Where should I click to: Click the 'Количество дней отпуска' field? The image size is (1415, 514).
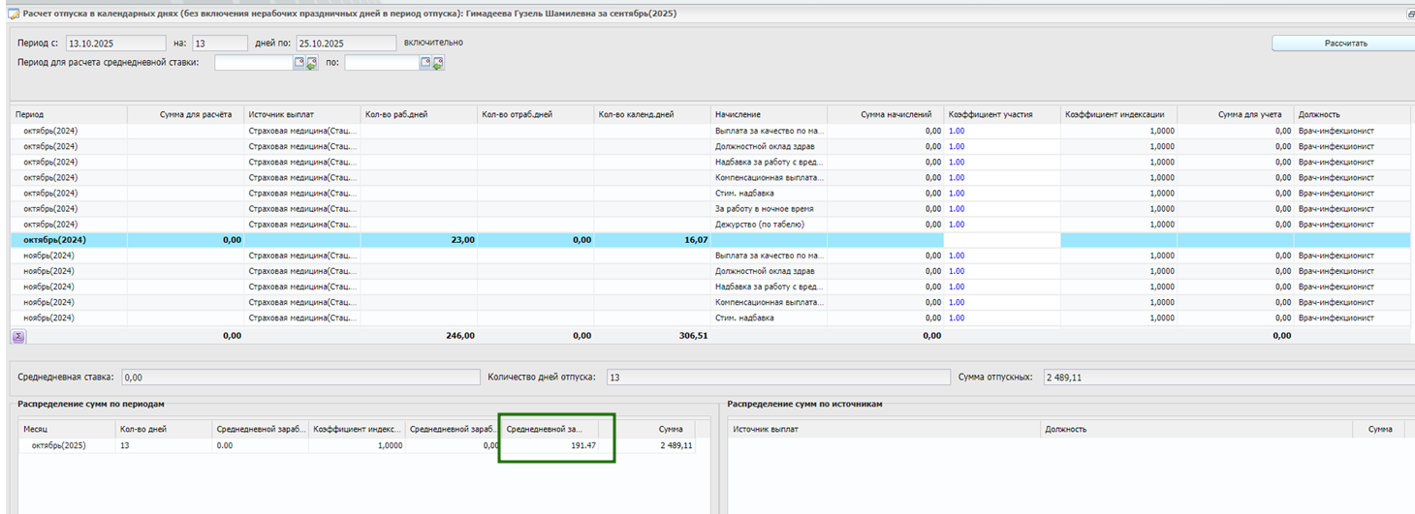pyautogui.click(x=777, y=378)
